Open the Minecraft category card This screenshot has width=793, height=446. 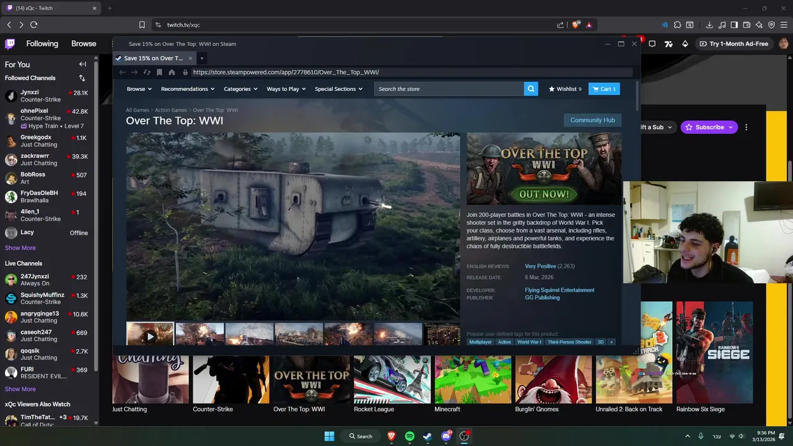coord(473,384)
